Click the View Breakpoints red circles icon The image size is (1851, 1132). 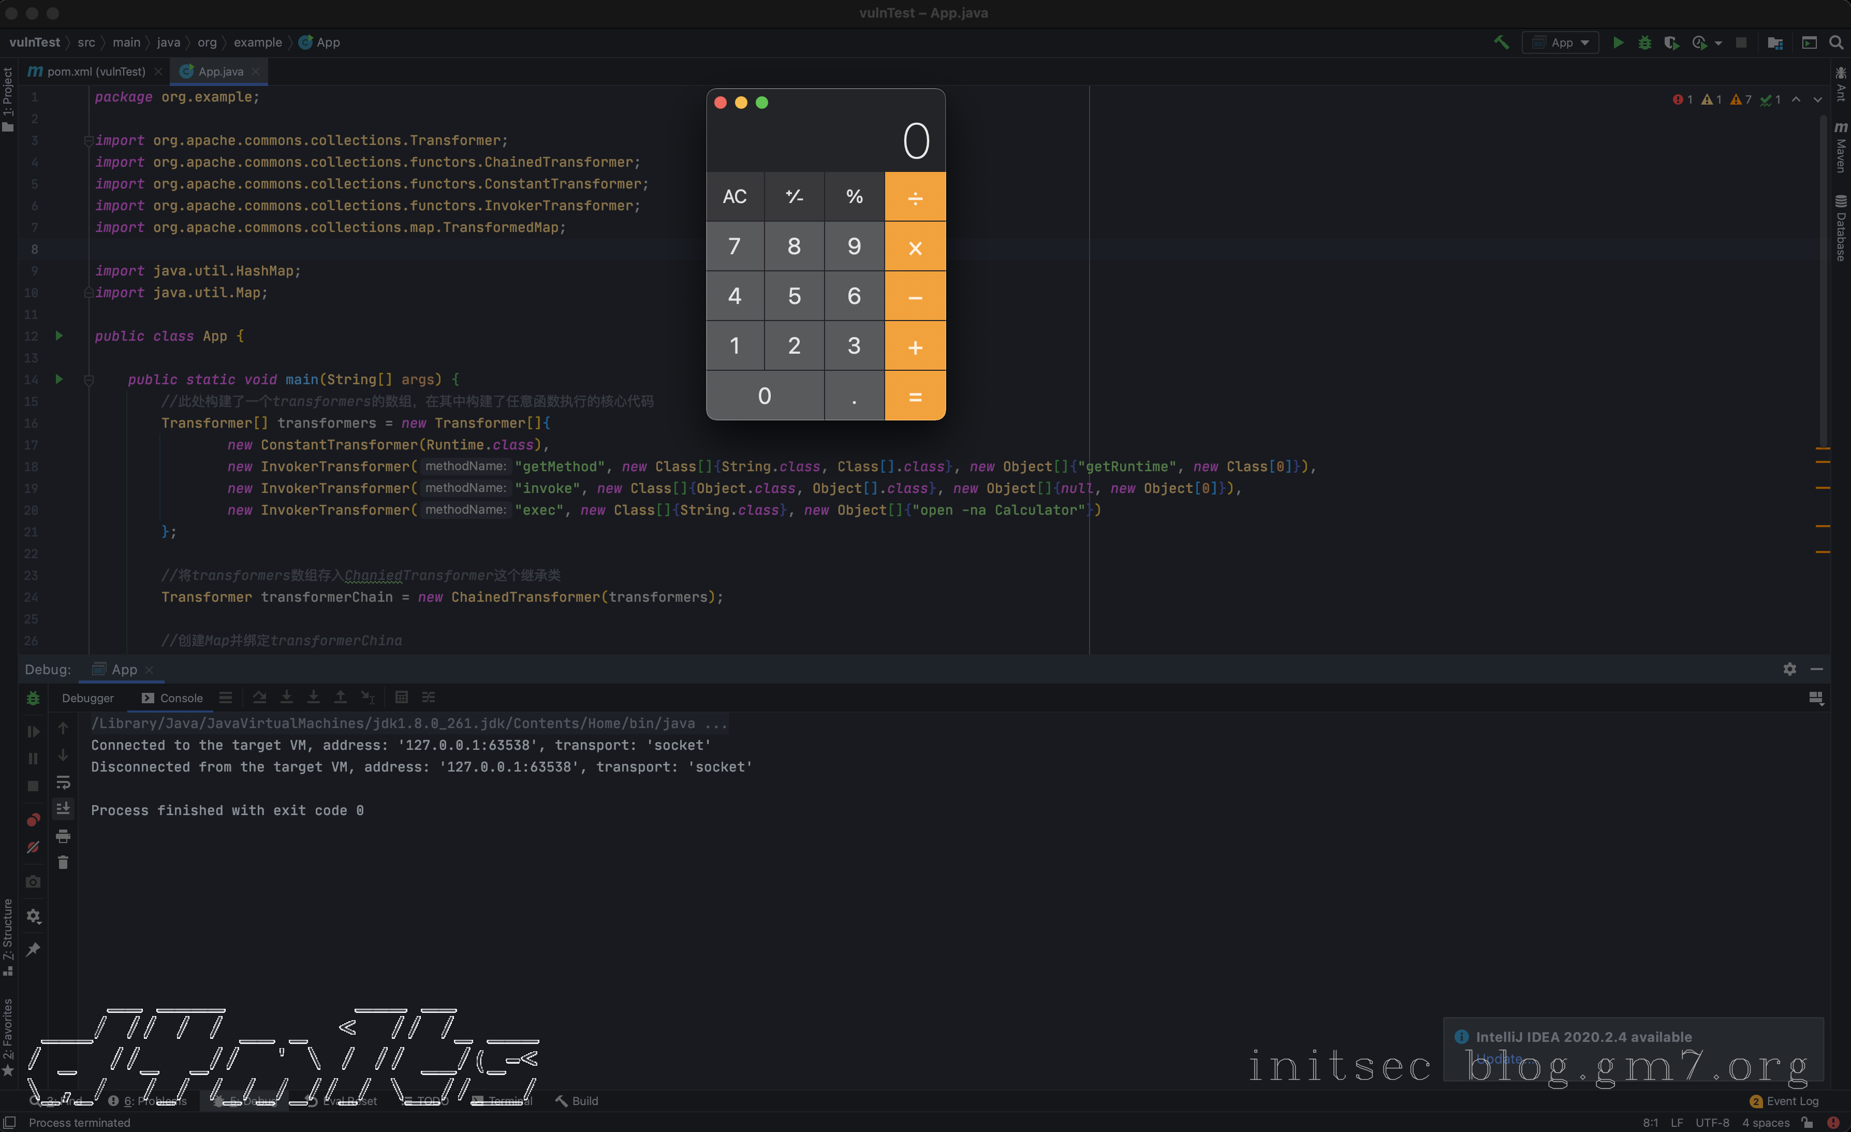(33, 820)
